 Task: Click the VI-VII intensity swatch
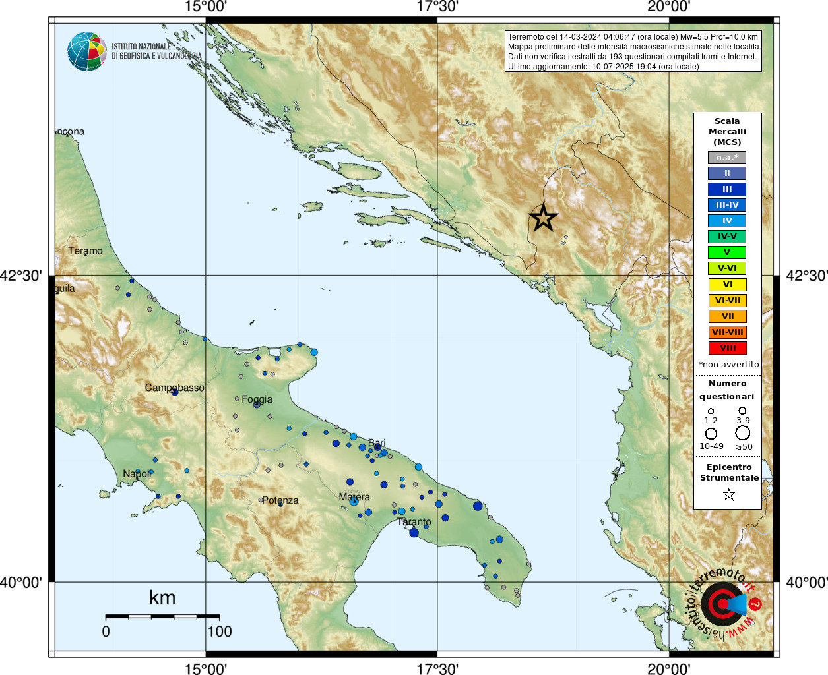tap(727, 301)
